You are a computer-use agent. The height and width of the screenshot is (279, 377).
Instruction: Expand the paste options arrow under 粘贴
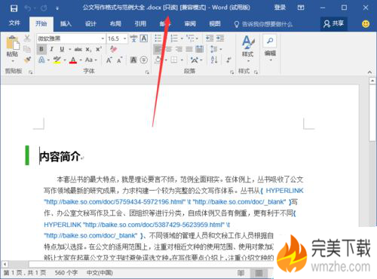(x=12, y=61)
